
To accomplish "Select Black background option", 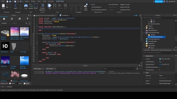I will click(19, 83).
